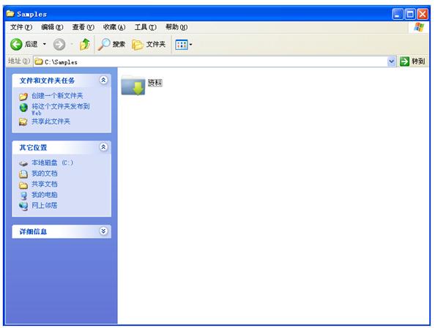Click the green Back arrow button

tap(16, 44)
